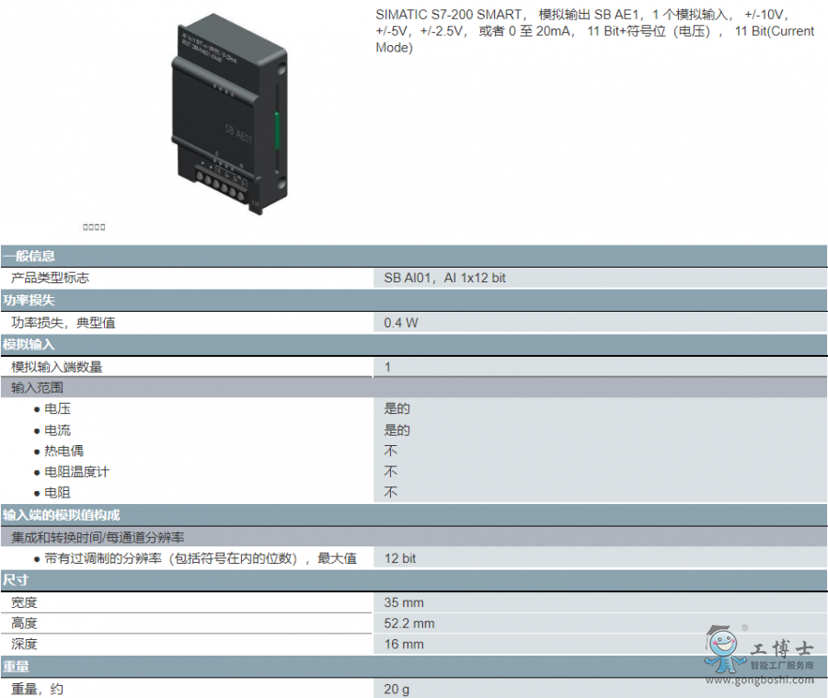Click the SIMATIC S7-200 SMART product description text
The height and width of the screenshot is (698, 828).
[594, 31]
